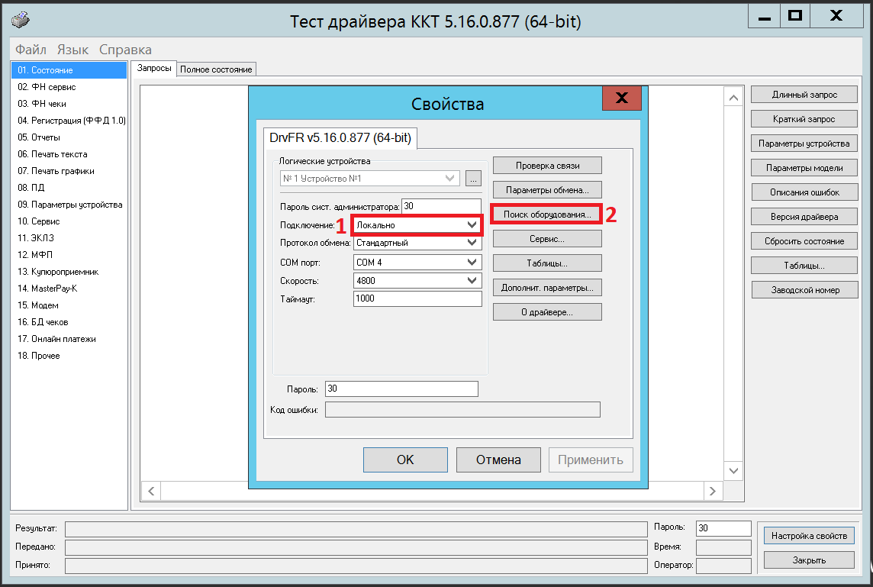Click the ellipsis button next to logical device
The height and width of the screenshot is (587, 873).
pyautogui.click(x=474, y=179)
